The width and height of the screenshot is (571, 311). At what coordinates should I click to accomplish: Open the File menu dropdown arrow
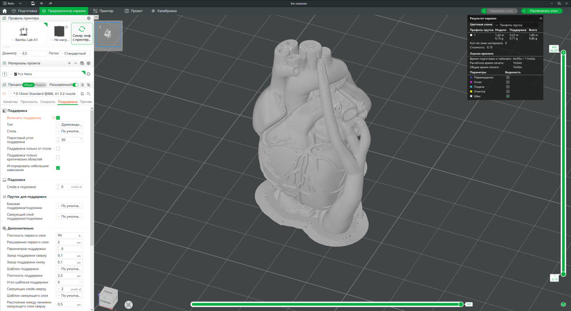[x=20, y=4]
